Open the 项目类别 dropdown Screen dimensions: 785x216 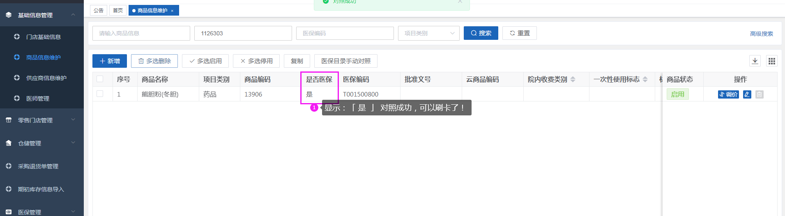(428, 33)
